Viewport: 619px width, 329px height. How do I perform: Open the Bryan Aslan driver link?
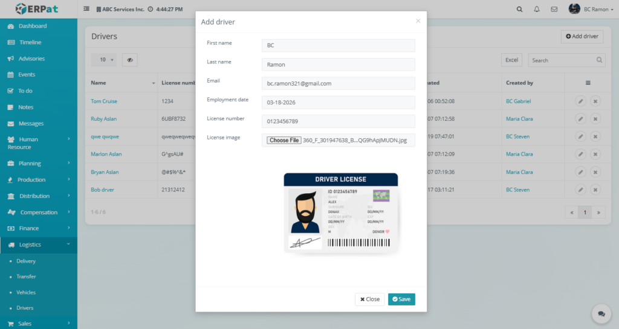(x=105, y=172)
